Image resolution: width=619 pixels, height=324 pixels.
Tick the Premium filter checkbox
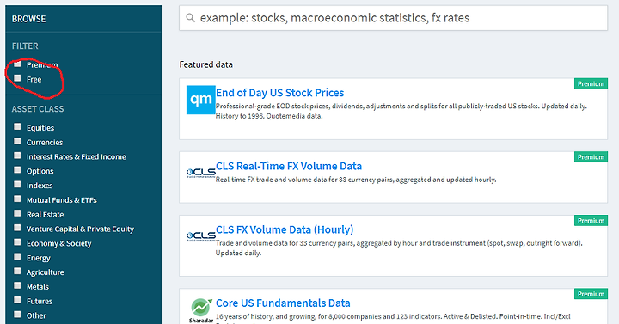tap(17, 64)
